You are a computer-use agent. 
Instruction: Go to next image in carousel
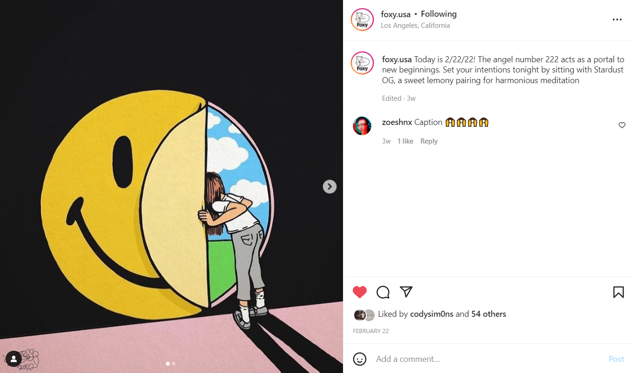[x=330, y=187]
